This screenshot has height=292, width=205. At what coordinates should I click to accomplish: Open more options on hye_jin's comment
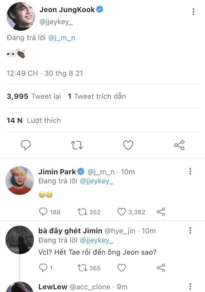coord(190,231)
